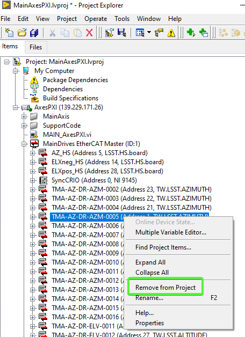Image resolution: width=245 pixels, height=337 pixels.
Task: Click the Copy toolbar icon
Action: [x=65, y=33]
